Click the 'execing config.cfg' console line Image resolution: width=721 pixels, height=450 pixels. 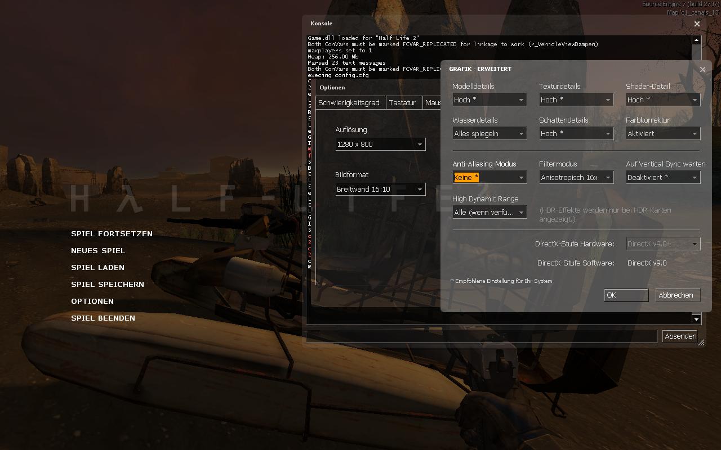[x=338, y=75]
